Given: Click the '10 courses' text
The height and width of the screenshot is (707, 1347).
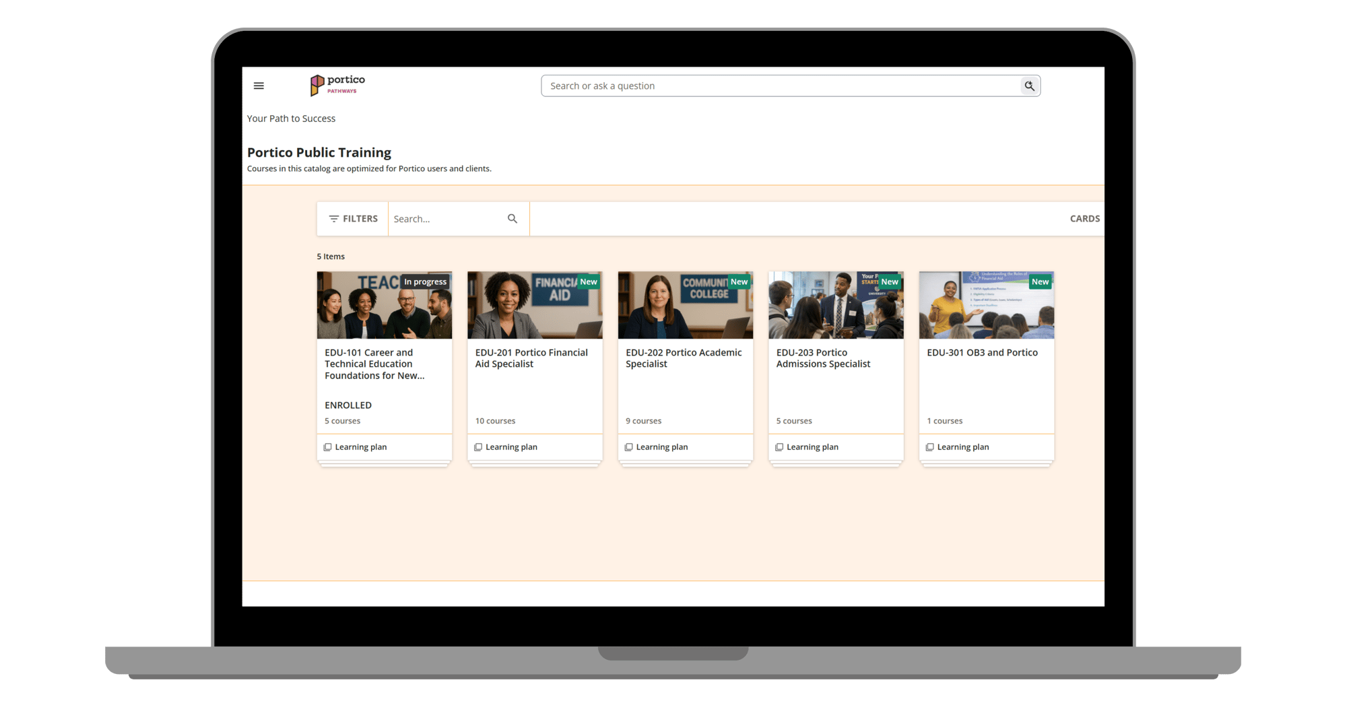Looking at the screenshot, I should (x=495, y=421).
